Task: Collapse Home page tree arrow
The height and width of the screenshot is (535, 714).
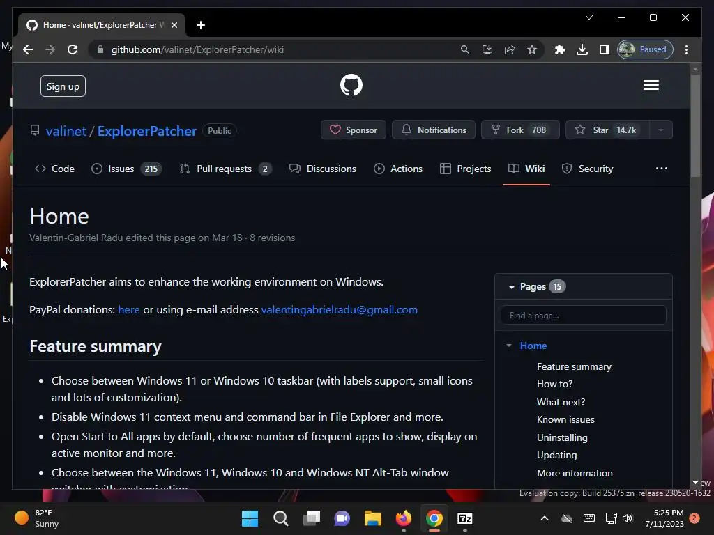Action: (x=509, y=346)
